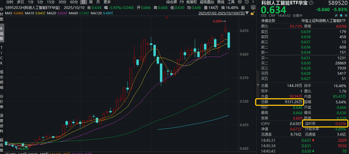
Task: Click the WP monitor icon
Action: [253, 8]
